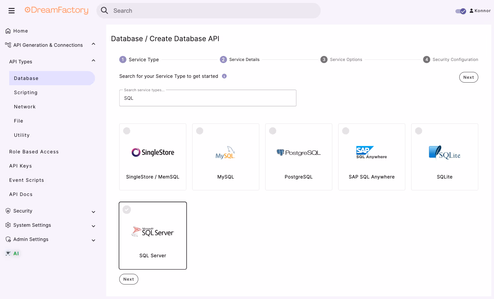Click the search magnifier icon
The image size is (494, 299).
point(104,11)
